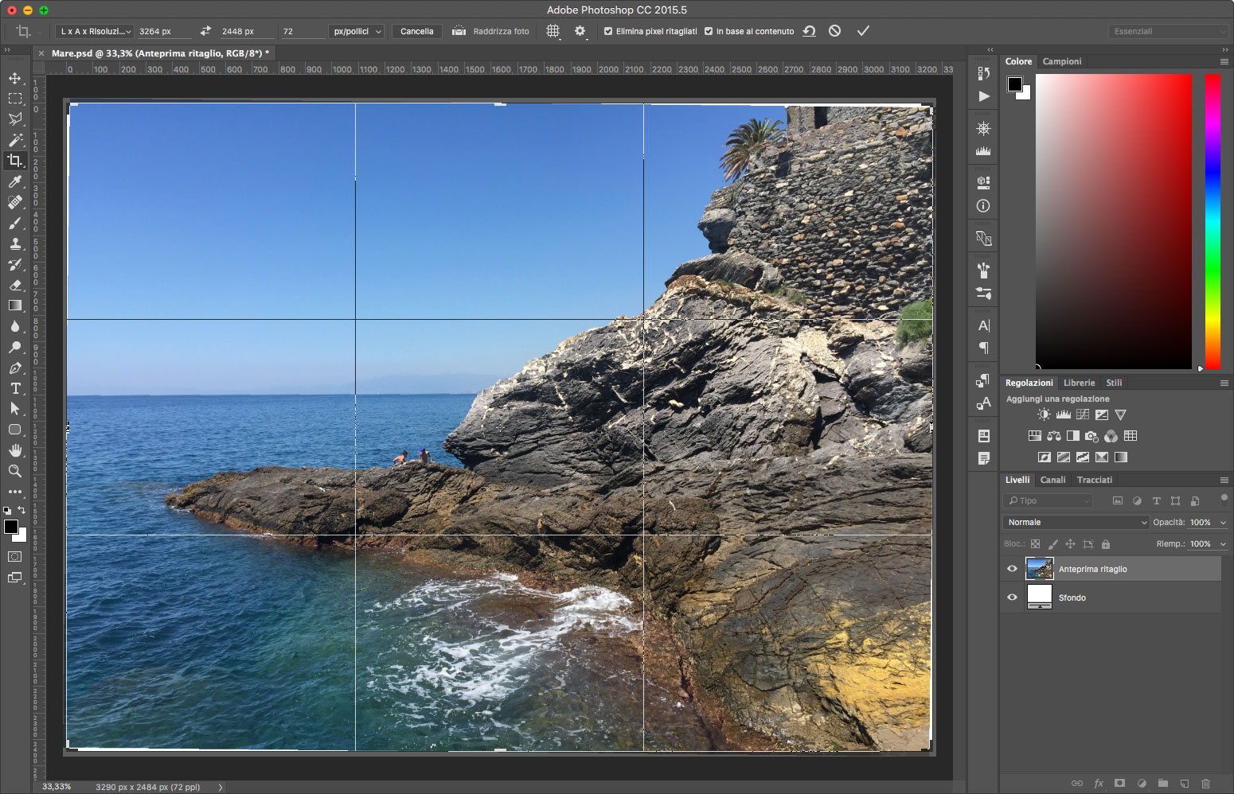Screen dimensions: 1234x794
Task: Swap width and height values
Action: (x=205, y=31)
